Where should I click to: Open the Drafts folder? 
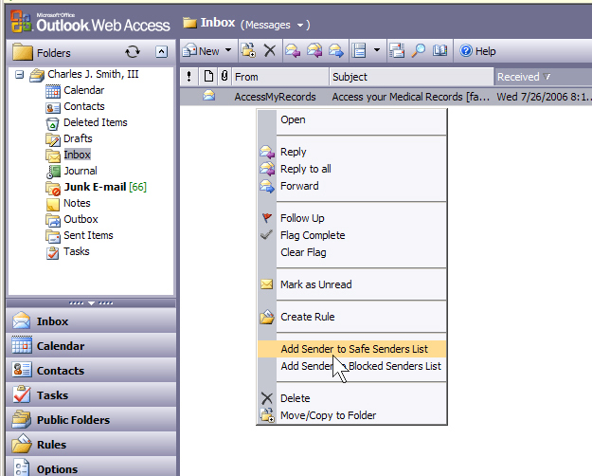tap(69, 138)
